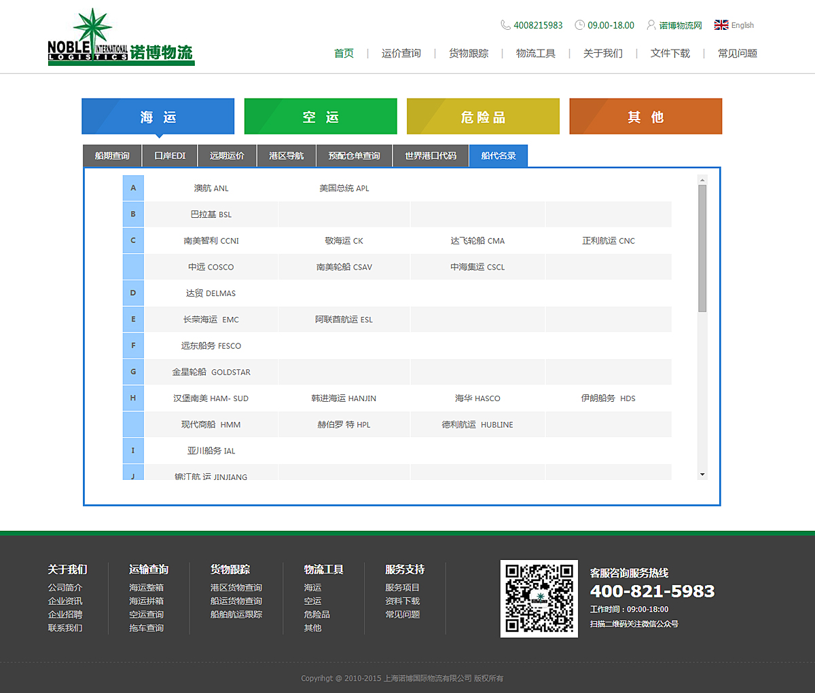Click carrier entry 达飞轮船 CMA
The width and height of the screenshot is (815, 693).
coord(477,241)
